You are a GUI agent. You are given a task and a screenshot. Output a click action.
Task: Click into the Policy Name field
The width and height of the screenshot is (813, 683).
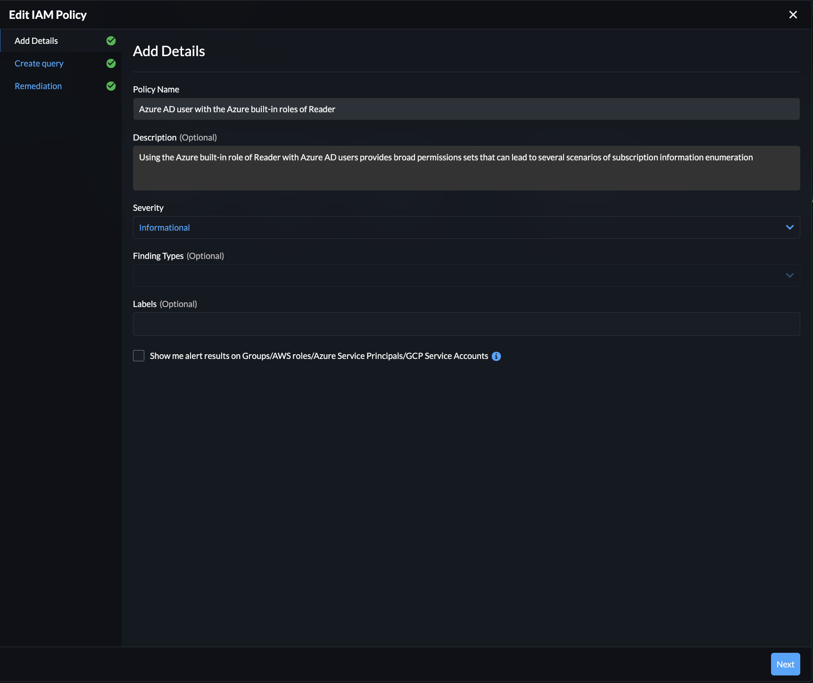pos(466,109)
